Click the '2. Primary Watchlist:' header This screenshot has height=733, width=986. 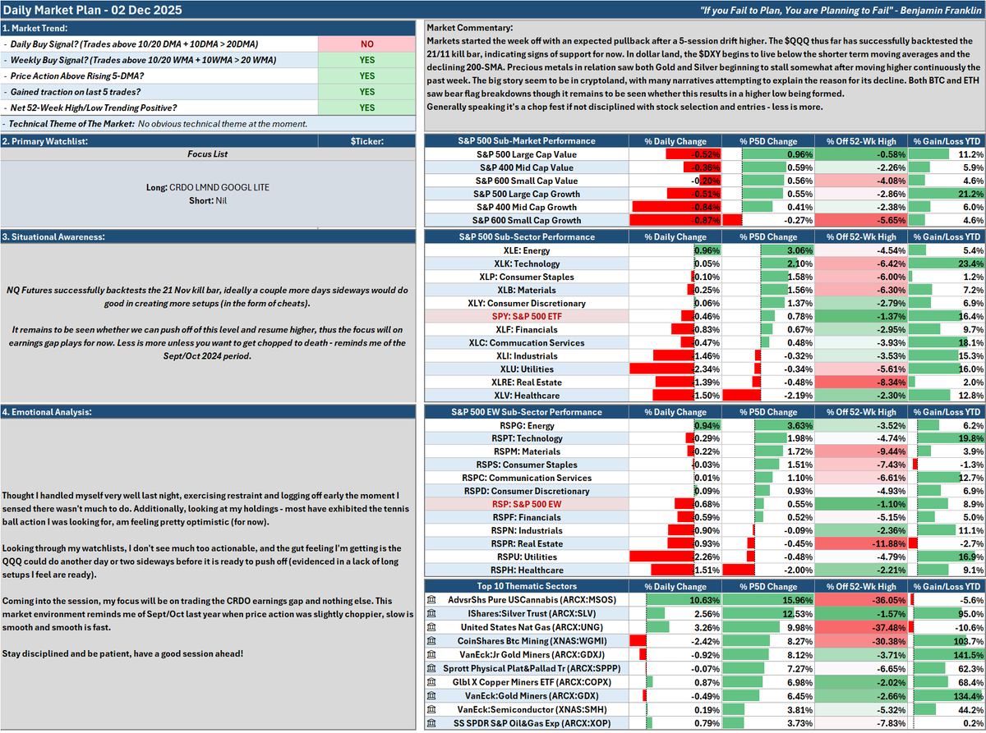pos(160,141)
